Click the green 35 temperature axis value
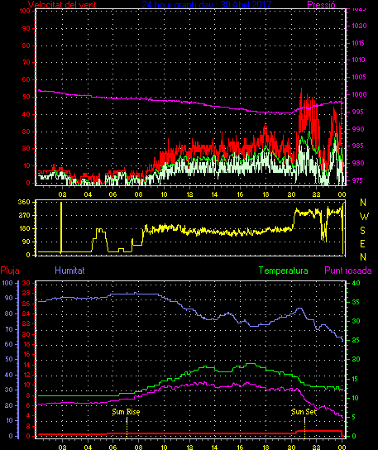 (x=356, y=302)
